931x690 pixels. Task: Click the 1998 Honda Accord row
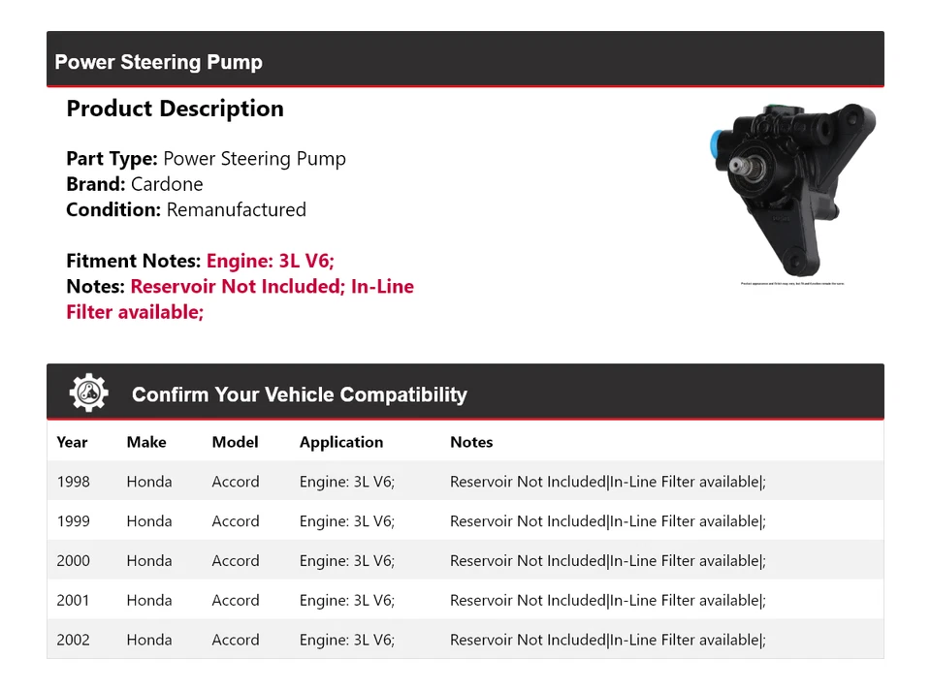coord(465,482)
